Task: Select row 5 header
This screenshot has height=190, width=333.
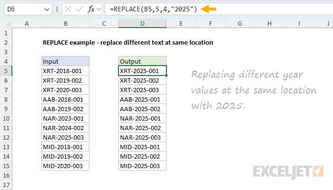Action: (6, 71)
